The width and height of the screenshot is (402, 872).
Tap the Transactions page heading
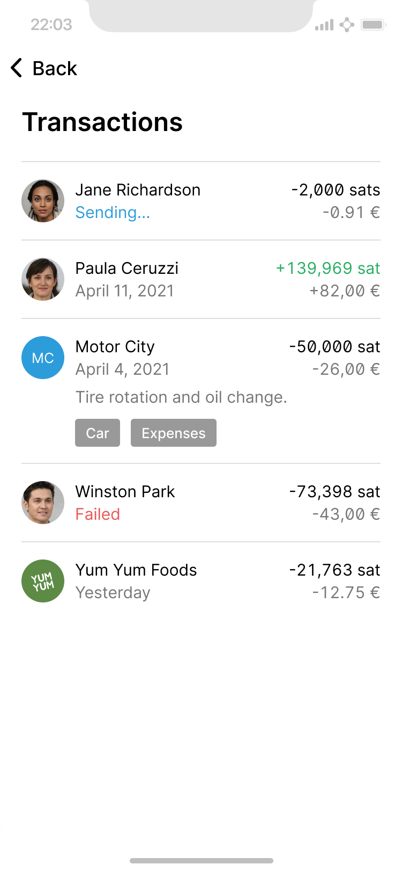(x=102, y=122)
